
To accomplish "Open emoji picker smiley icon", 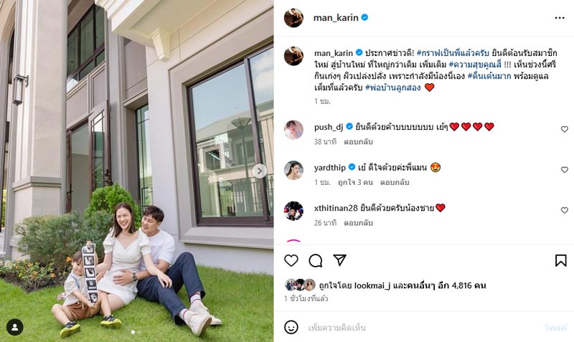I will coord(291,327).
